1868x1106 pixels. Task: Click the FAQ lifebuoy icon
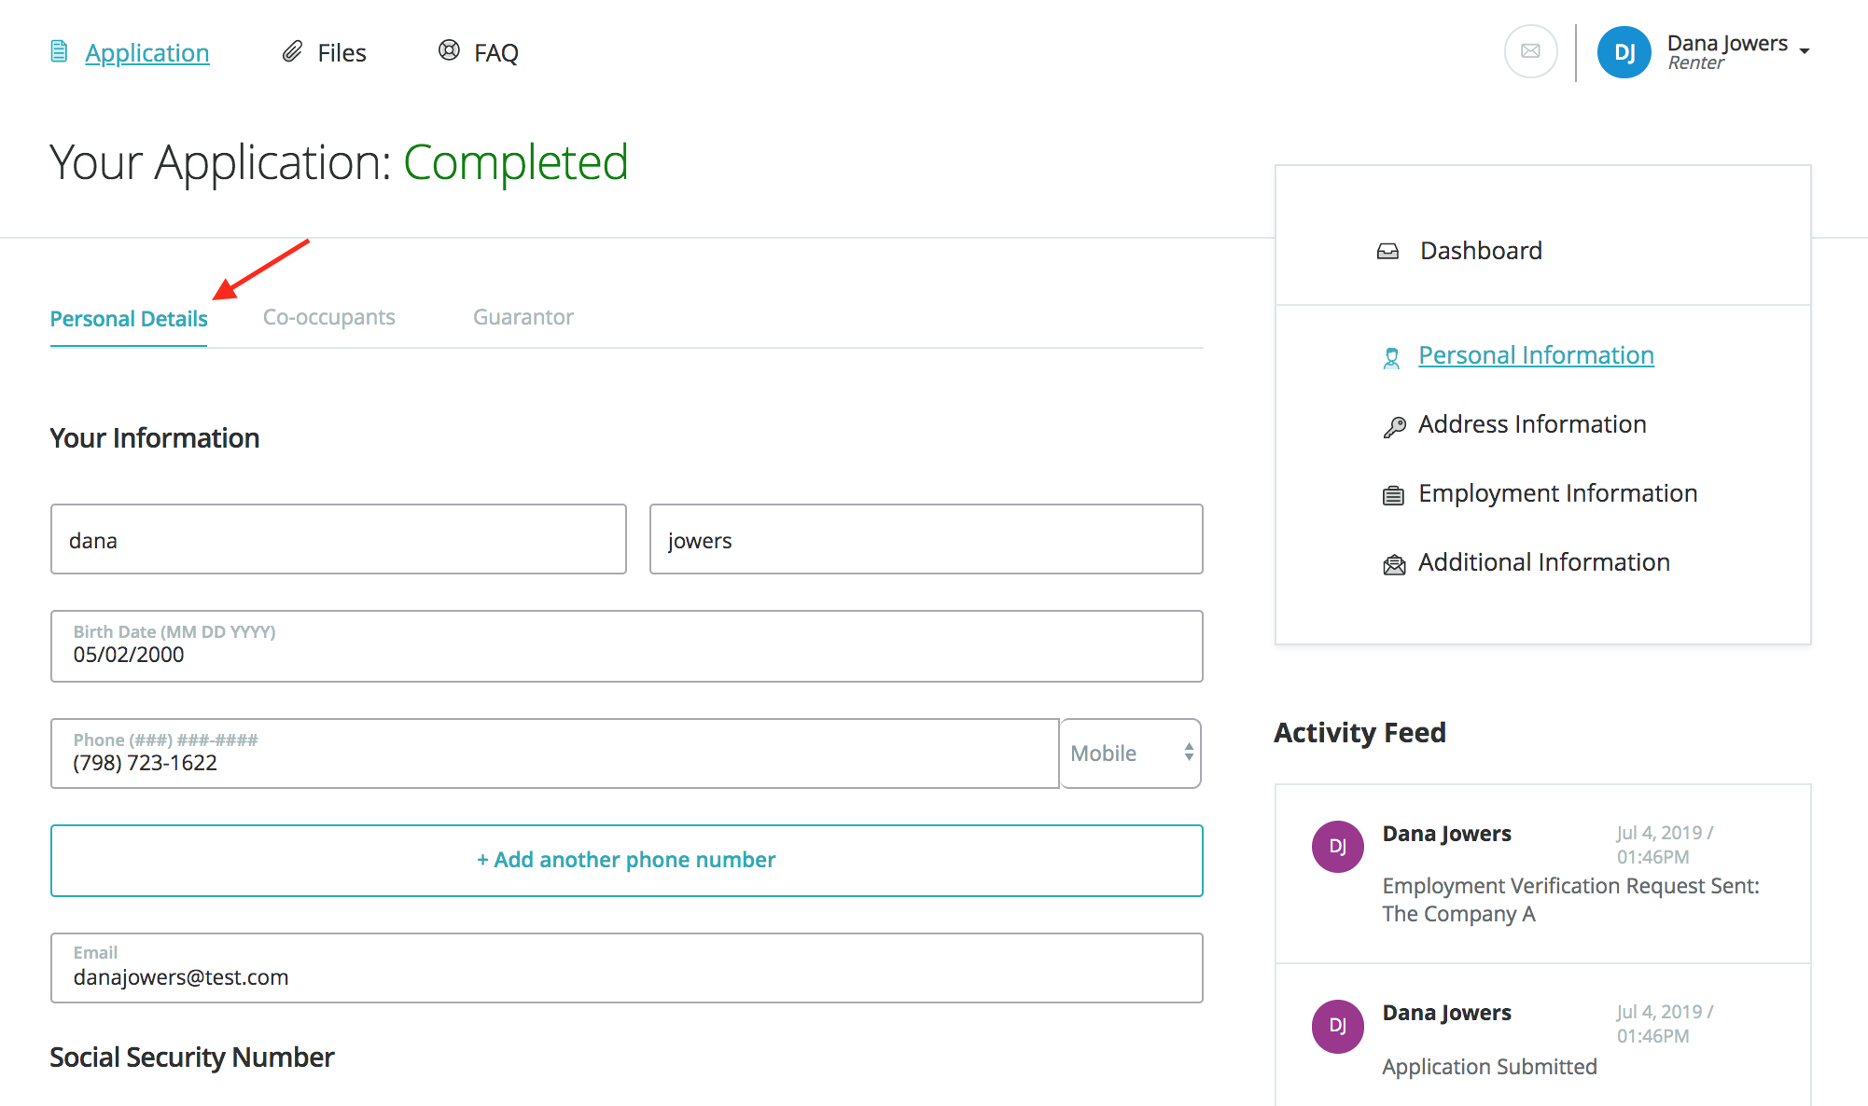(449, 50)
